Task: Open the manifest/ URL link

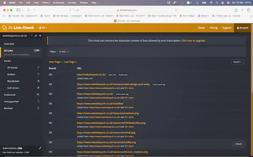Action: [x=100, y=103]
